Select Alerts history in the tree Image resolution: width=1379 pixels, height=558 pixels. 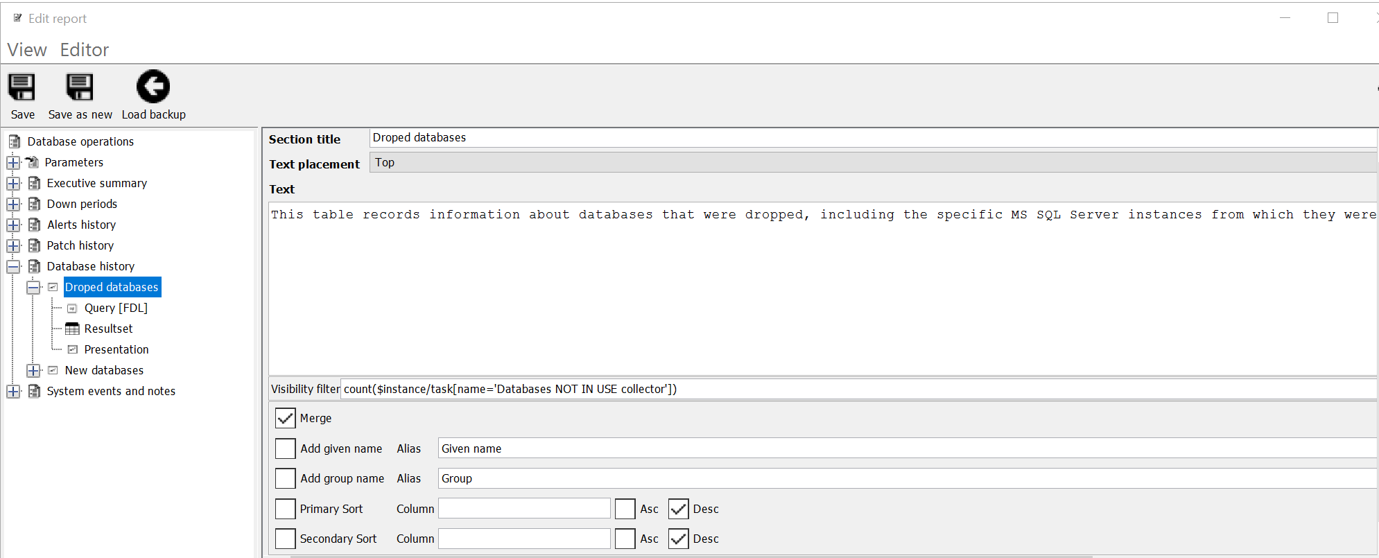coord(81,225)
